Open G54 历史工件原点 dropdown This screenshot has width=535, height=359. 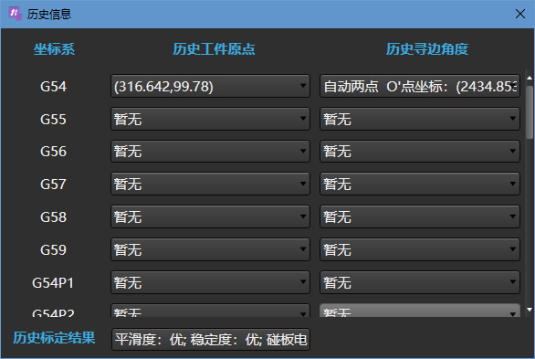click(210, 87)
